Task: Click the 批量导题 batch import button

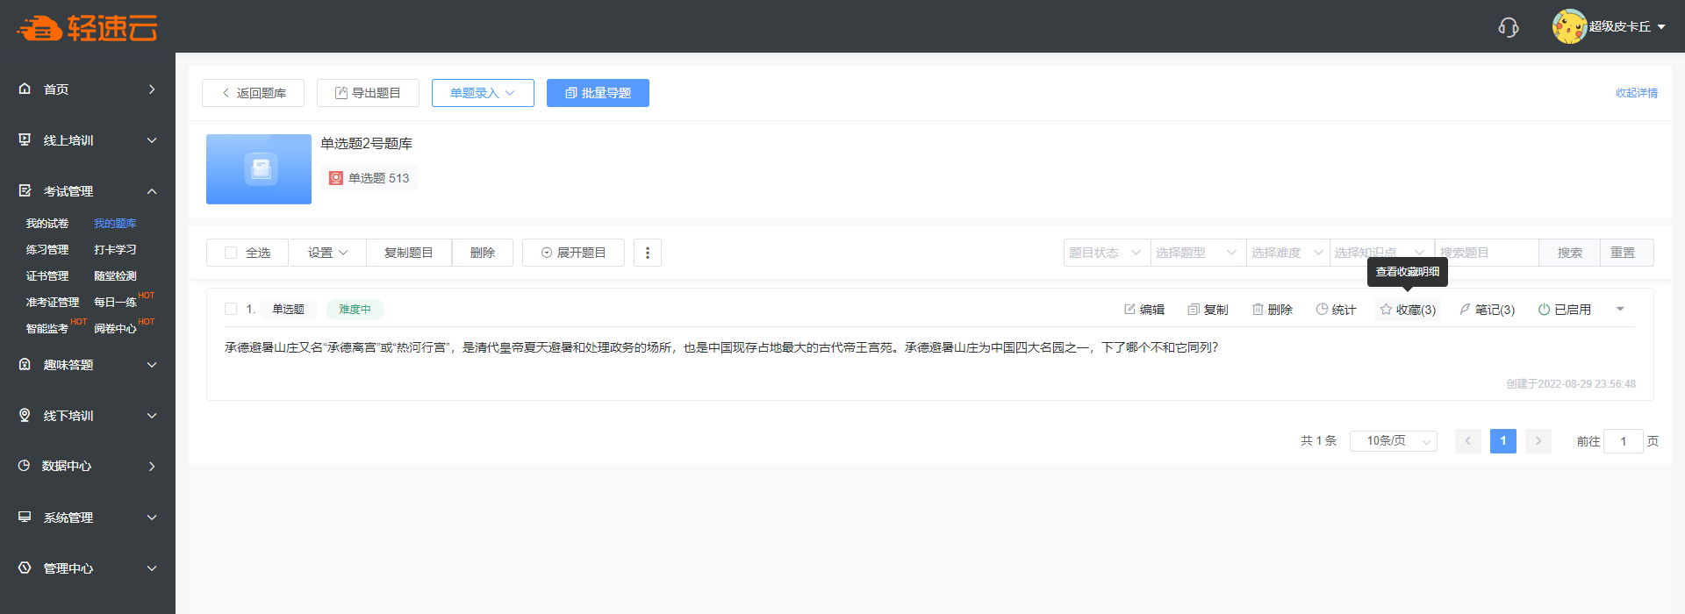Action: [598, 93]
